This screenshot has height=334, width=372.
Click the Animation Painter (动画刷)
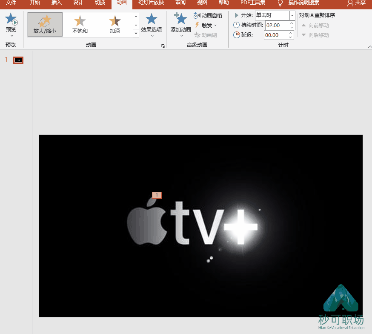click(x=206, y=35)
